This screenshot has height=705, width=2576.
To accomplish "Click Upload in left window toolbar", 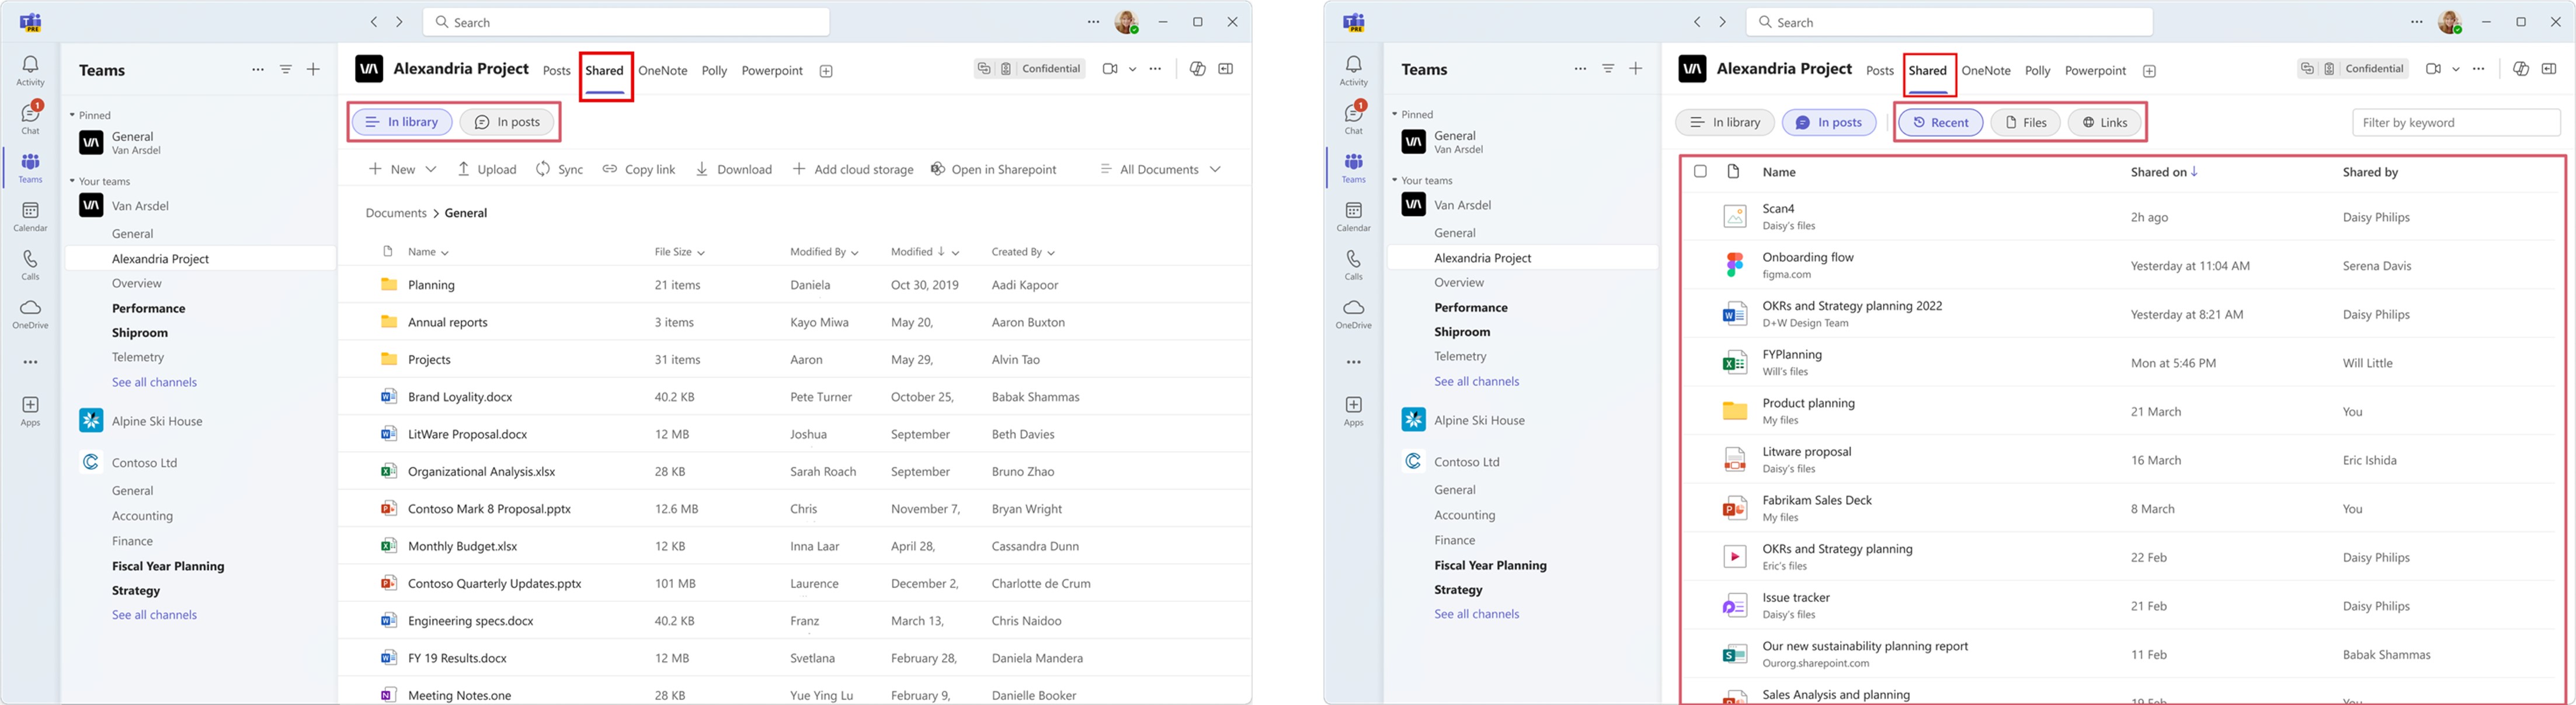I will 487,169.
